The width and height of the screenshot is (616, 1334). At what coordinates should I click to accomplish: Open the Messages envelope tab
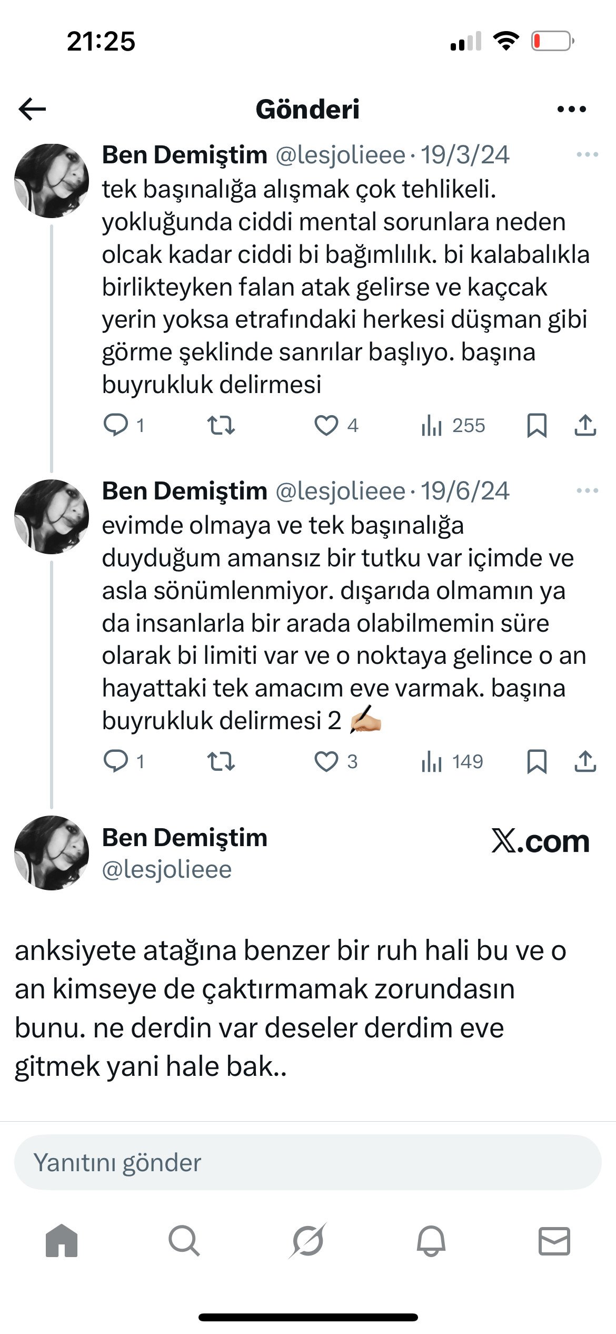point(554,1240)
